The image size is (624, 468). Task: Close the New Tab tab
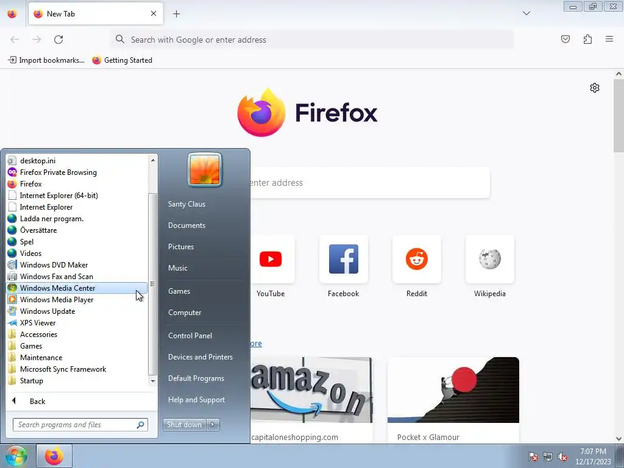[x=153, y=13]
